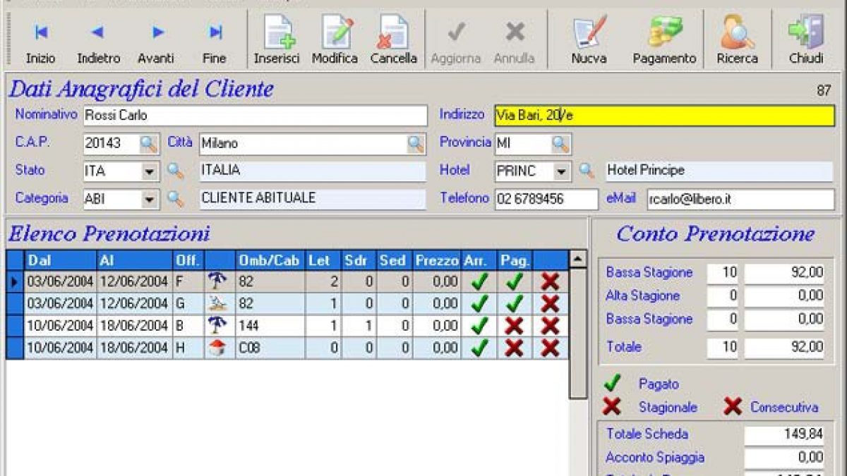Image resolution: width=847 pixels, height=476 pixels.
Task: Click the C.A.P. field 20143
Action: click(112, 144)
